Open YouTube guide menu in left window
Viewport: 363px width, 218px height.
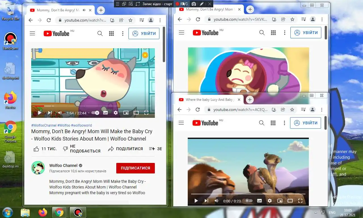click(x=32, y=33)
